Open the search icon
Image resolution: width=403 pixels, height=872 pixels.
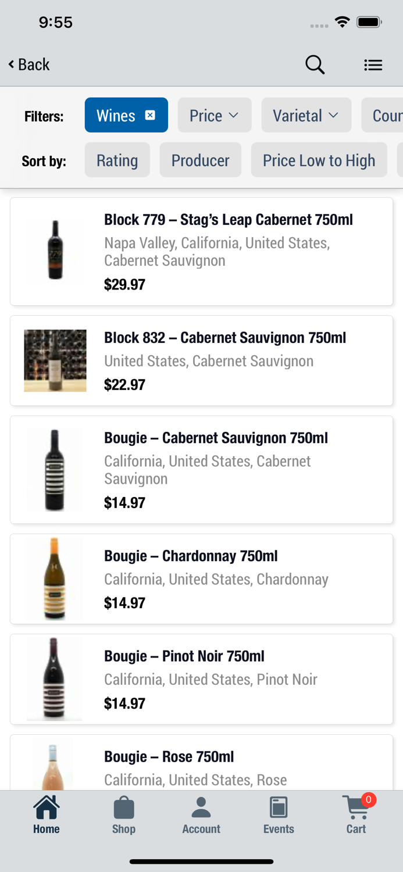(315, 65)
